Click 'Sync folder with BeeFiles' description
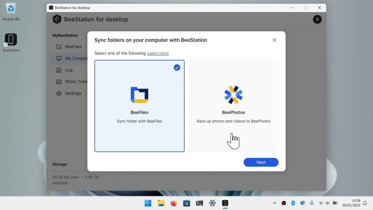The image size is (373, 210). click(140, 121)
